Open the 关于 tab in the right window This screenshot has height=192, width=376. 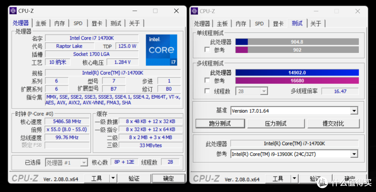click(x=315, y=24)
